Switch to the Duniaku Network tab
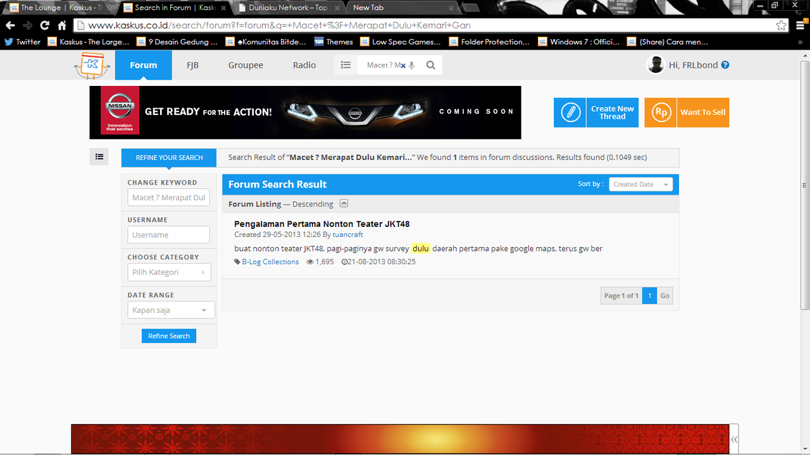This screenshot has height=455, width=810. coord(288,8)
